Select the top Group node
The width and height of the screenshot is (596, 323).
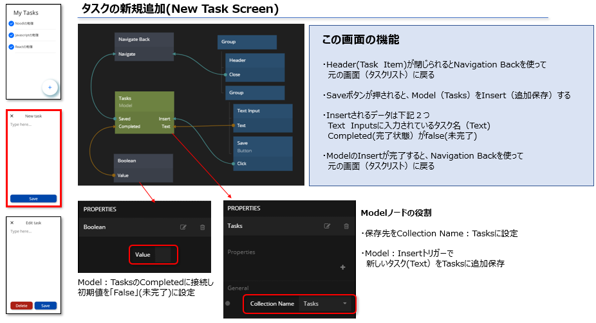click(247, 42)
